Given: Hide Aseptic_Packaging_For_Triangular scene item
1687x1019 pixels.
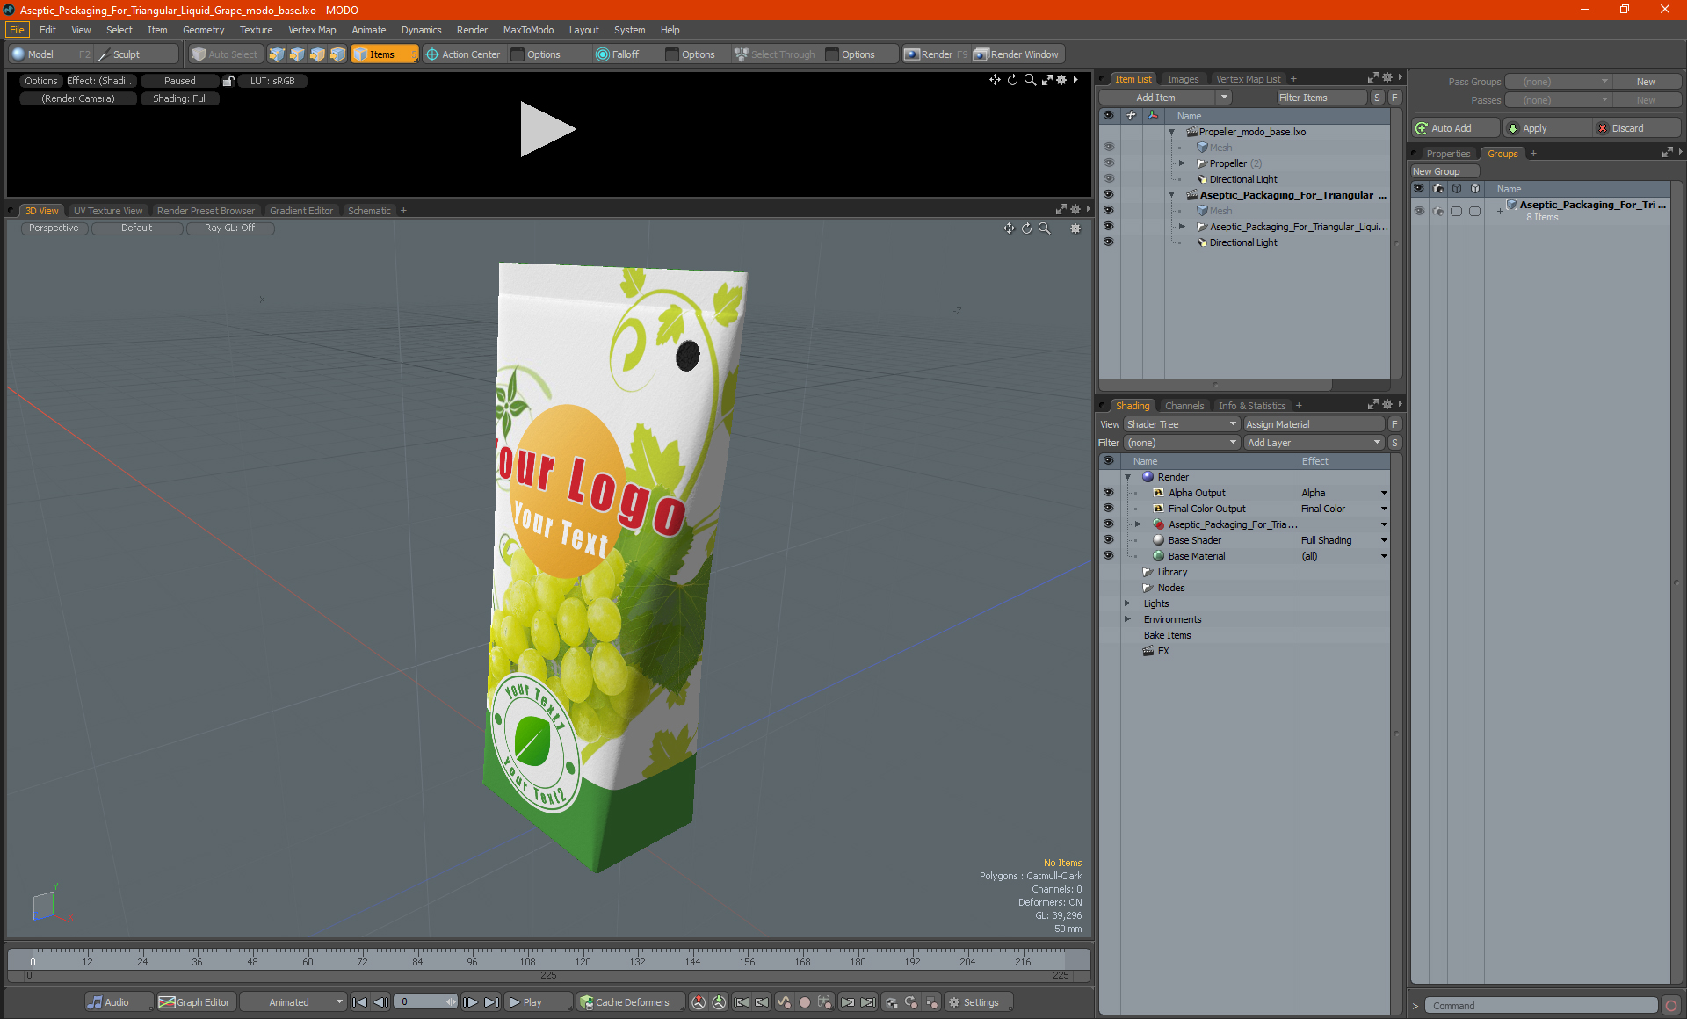Looking at the screenshot, I should coord(1109,195).
